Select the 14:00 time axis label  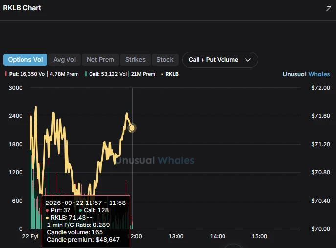tap(218, 236)
